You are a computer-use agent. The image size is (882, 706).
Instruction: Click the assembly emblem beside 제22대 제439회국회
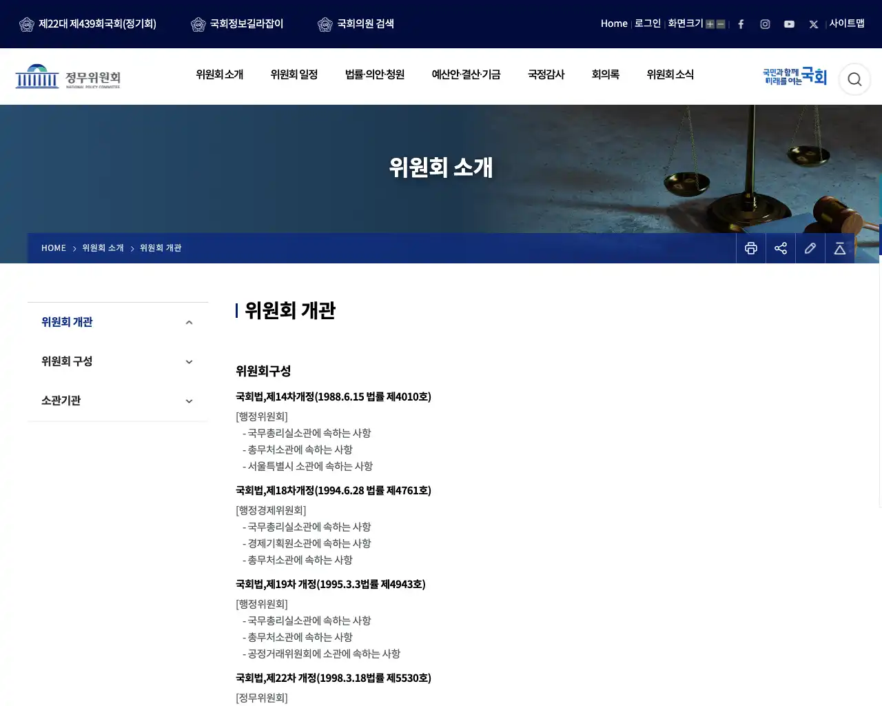pos(27,24)
